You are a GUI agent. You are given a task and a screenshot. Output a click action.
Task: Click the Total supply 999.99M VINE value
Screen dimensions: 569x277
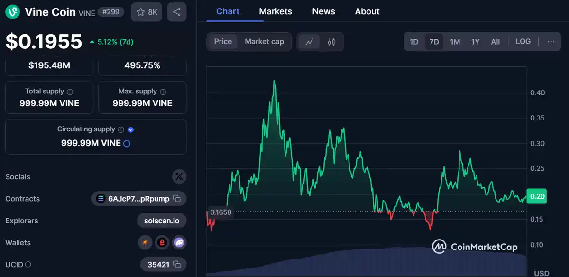(x=49, y=103)
